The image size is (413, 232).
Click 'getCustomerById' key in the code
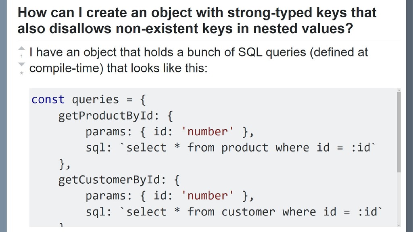coord(109,180)
